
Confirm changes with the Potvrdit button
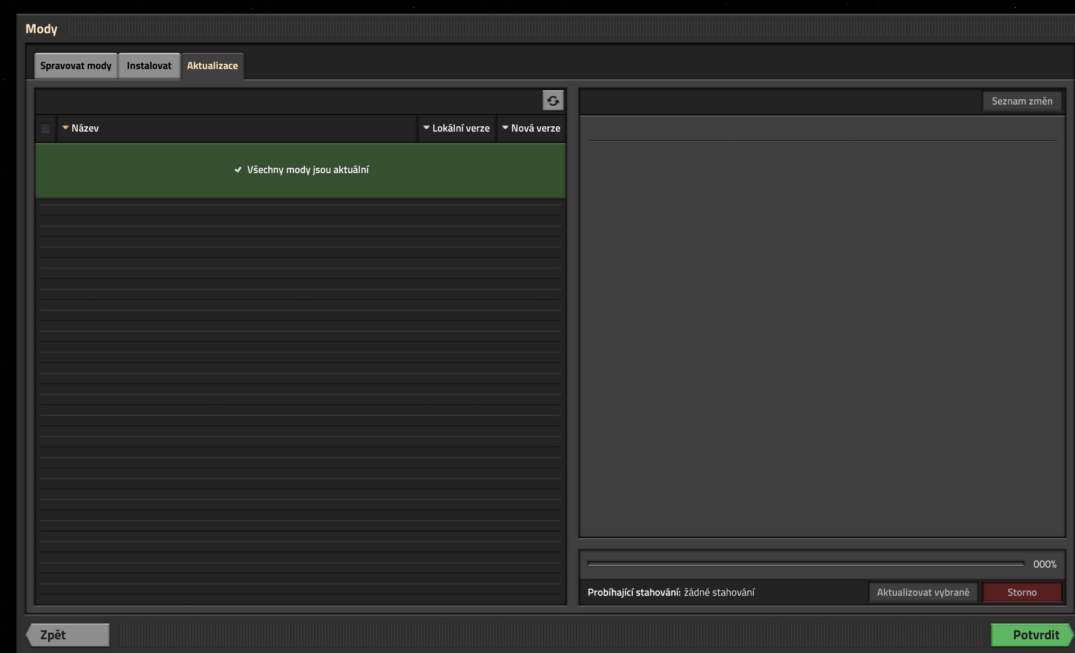tap(1032, 635)
